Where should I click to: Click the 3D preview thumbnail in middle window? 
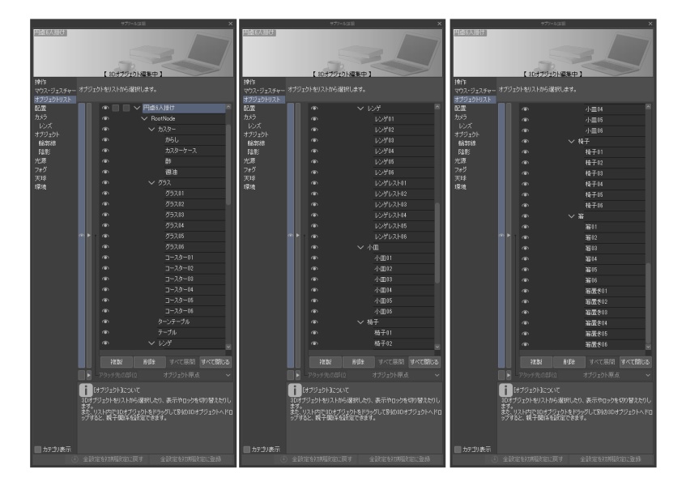[x=342, y=53]
